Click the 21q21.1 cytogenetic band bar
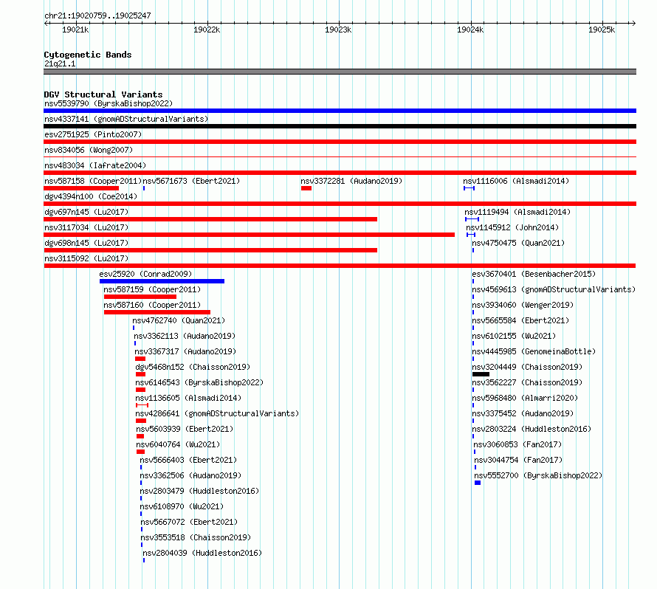 pyautogui.click(x=340, y=72)
